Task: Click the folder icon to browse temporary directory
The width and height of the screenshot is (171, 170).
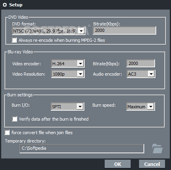Action: click(x=157, y=149)
